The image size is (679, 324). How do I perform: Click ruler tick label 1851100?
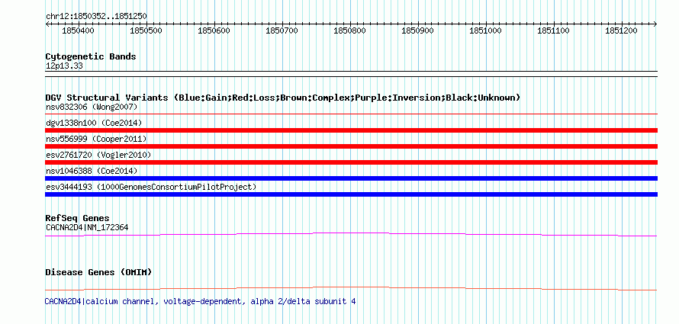(554, 30)
